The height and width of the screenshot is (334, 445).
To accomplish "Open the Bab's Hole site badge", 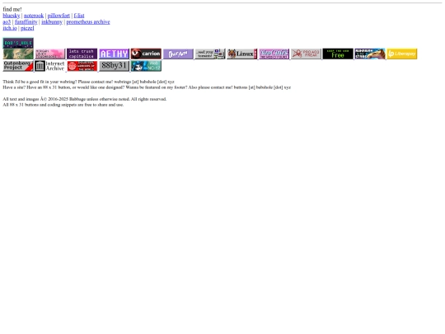I will pyautogui.click(x=18, y=43).
